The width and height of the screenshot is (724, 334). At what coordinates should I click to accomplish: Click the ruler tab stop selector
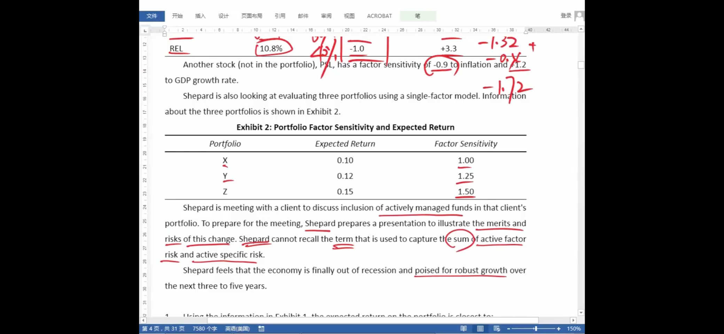(145, 31)
